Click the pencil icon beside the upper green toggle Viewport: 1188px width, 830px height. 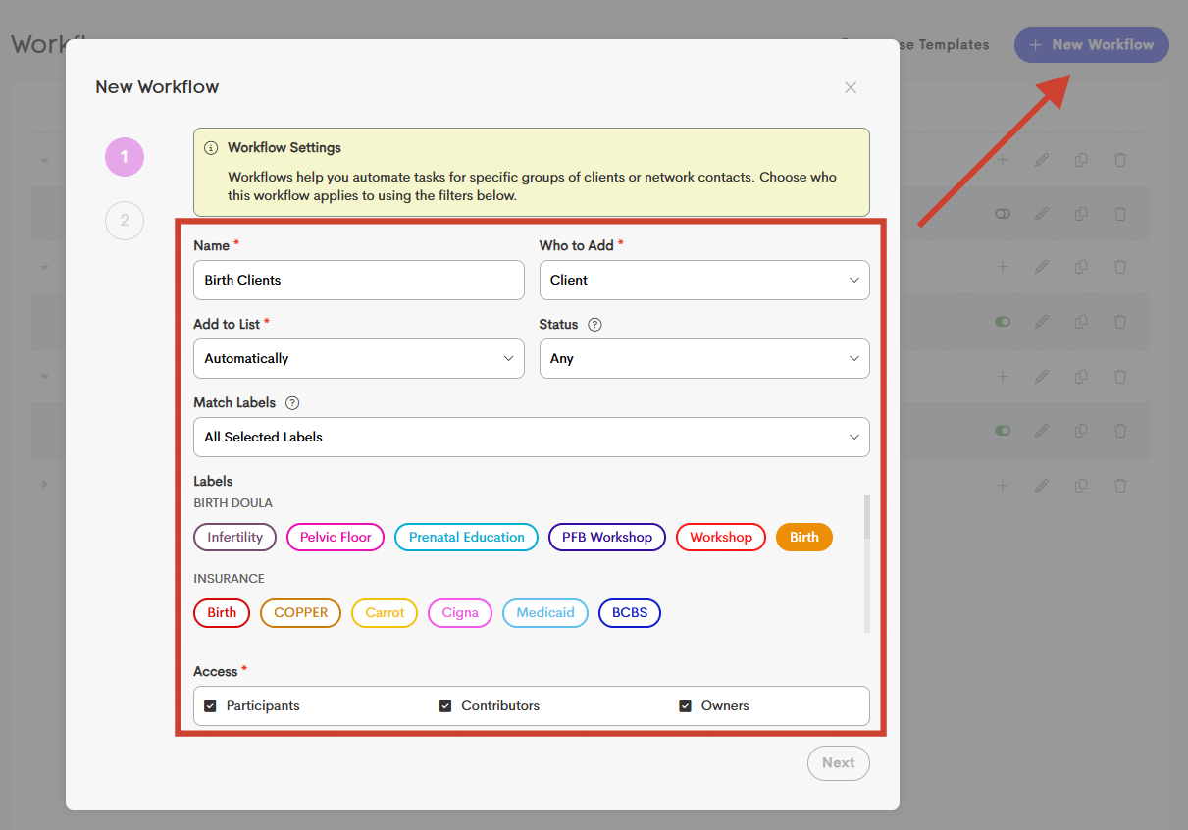[x=1042, y=322]
